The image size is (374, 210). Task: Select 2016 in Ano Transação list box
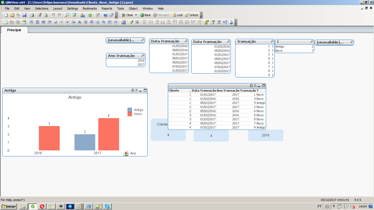[126, 60]
